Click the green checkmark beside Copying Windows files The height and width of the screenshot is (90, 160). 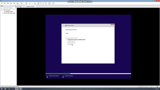[x=66, y=38]
